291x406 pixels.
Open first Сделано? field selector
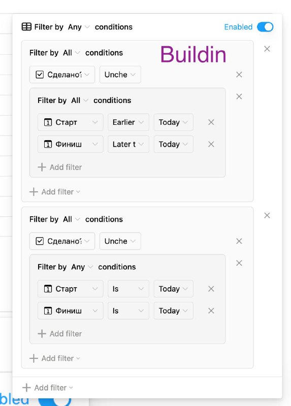[62, 75]
